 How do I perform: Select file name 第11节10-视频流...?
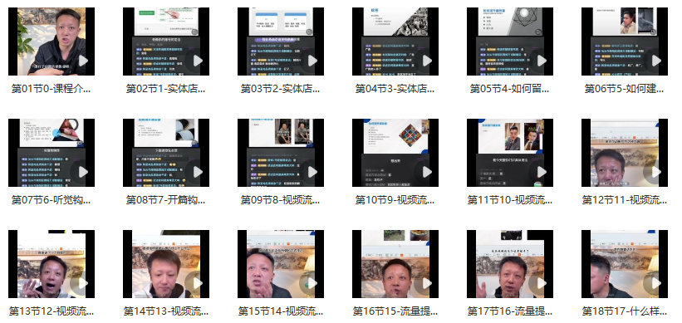[x=510, y=200]
